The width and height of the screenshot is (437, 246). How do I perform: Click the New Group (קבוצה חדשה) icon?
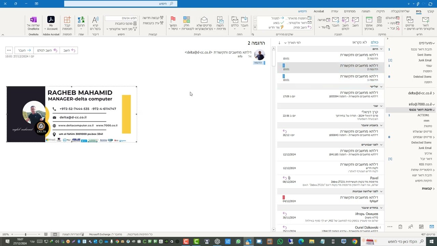click(161, 18)
